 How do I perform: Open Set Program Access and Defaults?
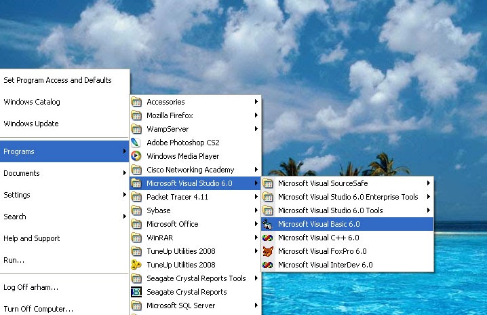coord(64,80)
